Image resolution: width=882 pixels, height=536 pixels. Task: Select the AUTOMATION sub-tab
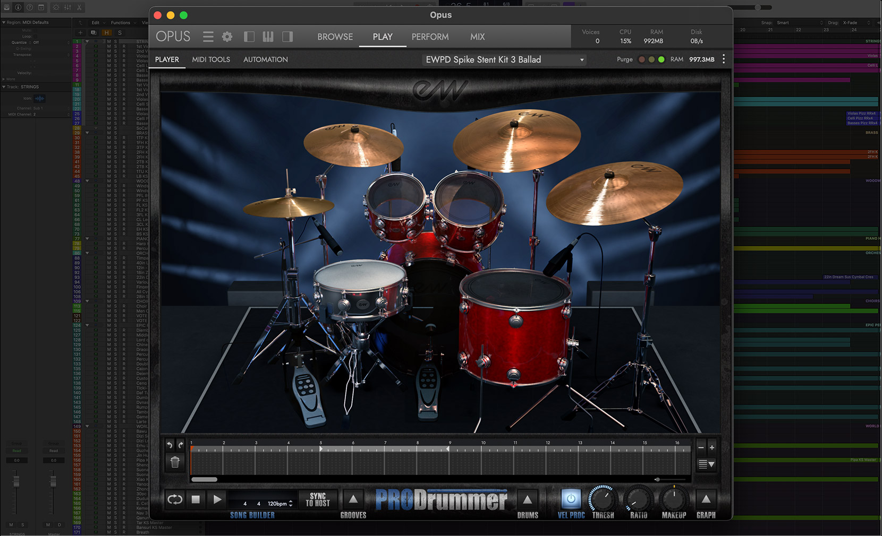tap(266, 59)
